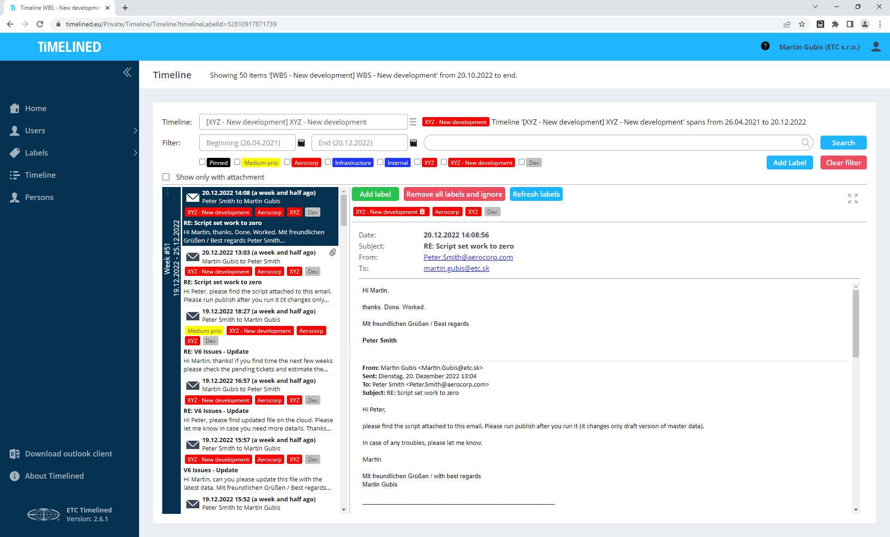Open Peter.Smith@aerocorp.com email link
Viewport: 890px width, 537px height.
[x=468, y=257]
